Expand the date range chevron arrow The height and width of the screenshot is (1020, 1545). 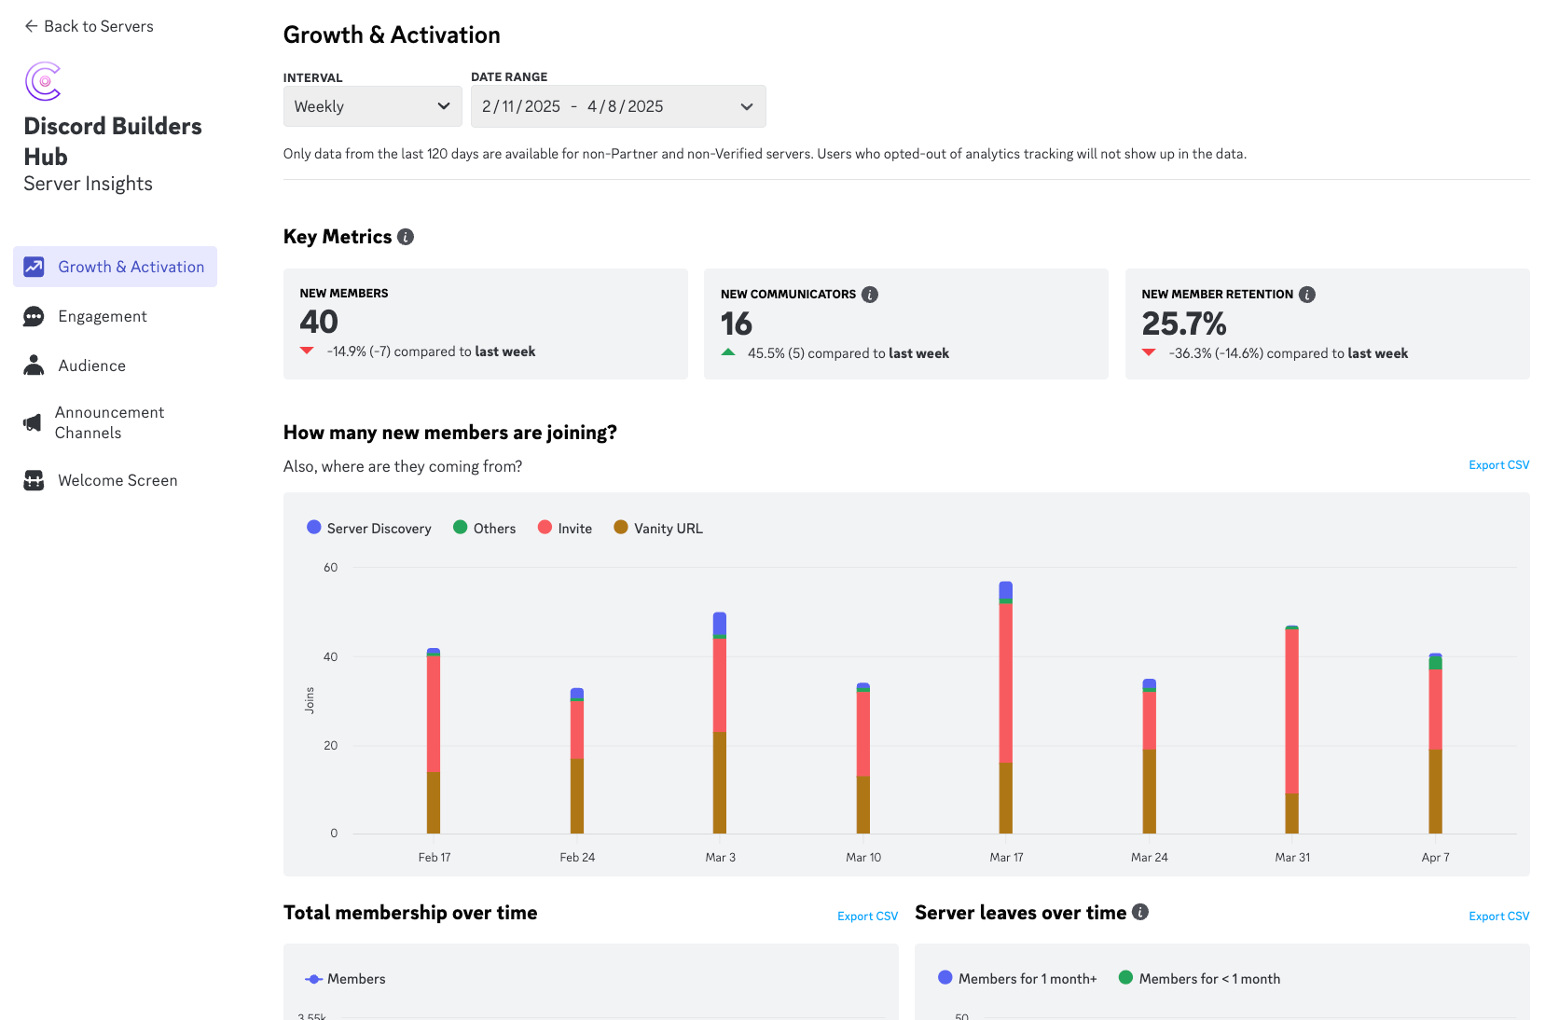(746, 105)
